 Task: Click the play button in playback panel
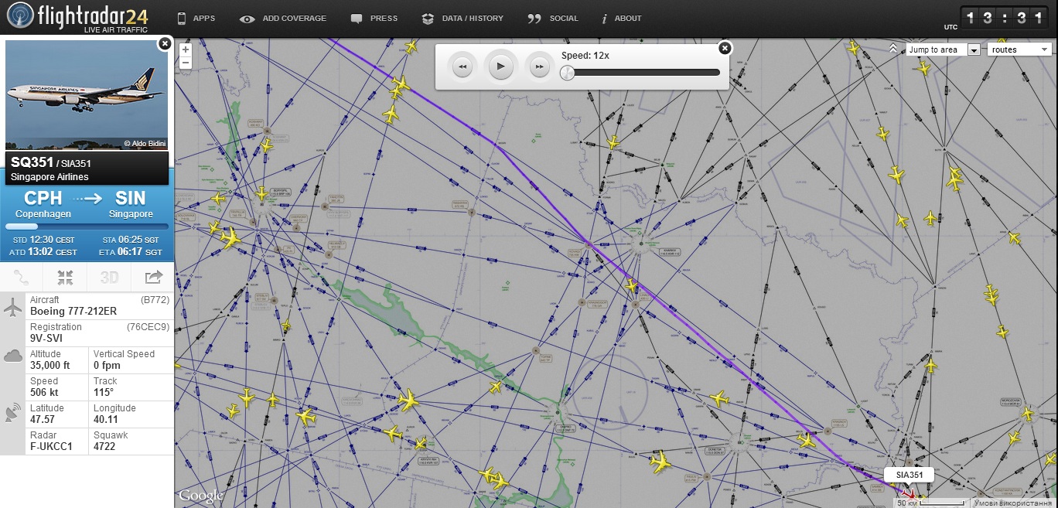tap(500, 66)
